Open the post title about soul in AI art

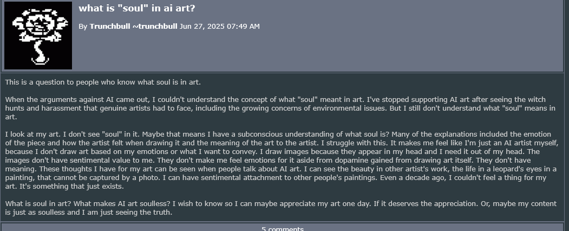[x=137, y=8]
